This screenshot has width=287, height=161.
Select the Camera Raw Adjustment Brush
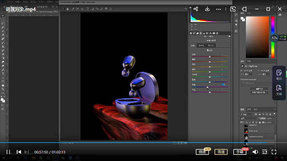(x=102, y=9)
